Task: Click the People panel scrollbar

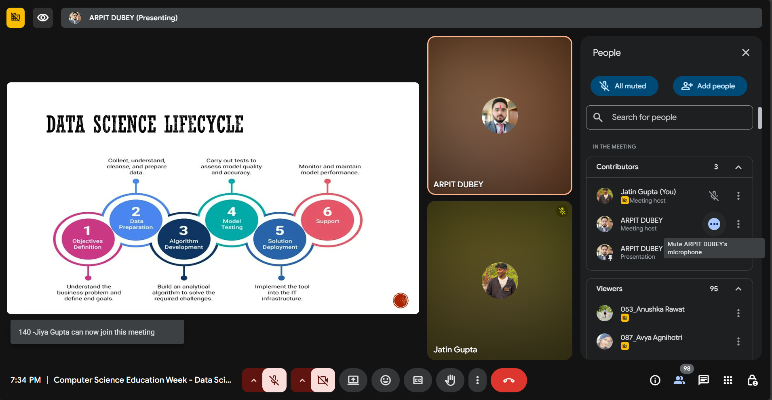Action: (x=760, y=118)
